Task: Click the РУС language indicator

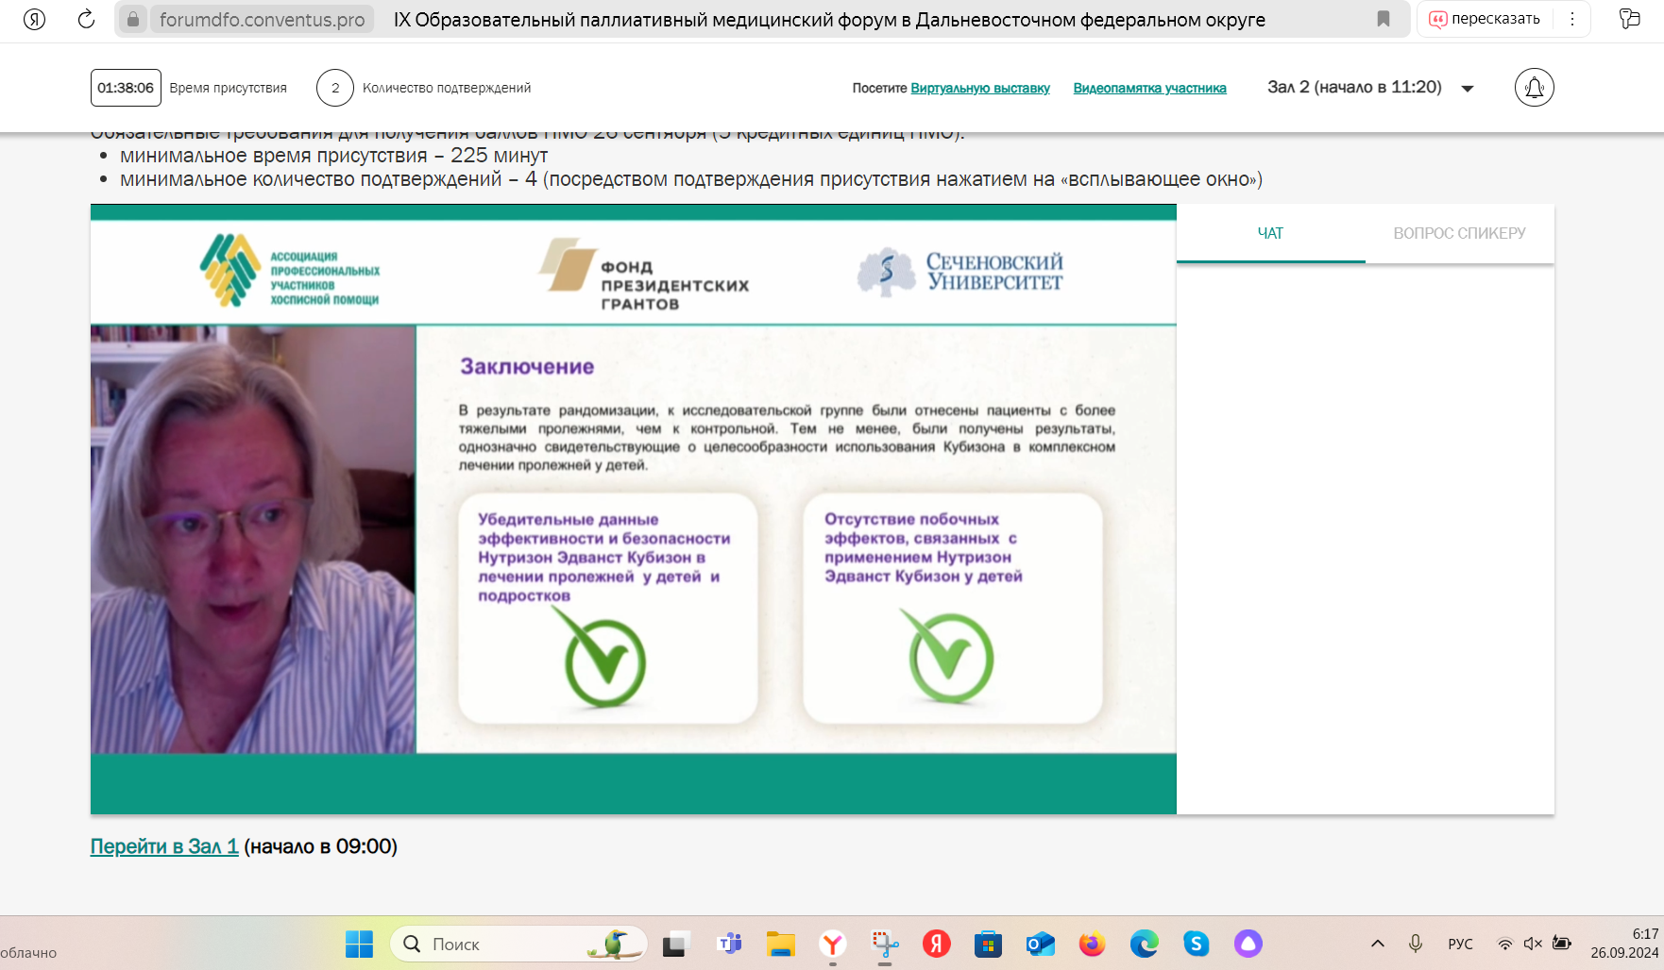Action: click(x=1460, y=944)
